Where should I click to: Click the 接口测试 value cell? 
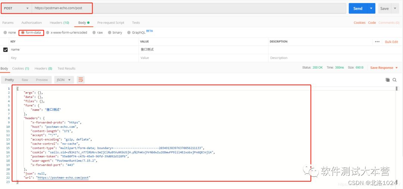coord(204,50)
